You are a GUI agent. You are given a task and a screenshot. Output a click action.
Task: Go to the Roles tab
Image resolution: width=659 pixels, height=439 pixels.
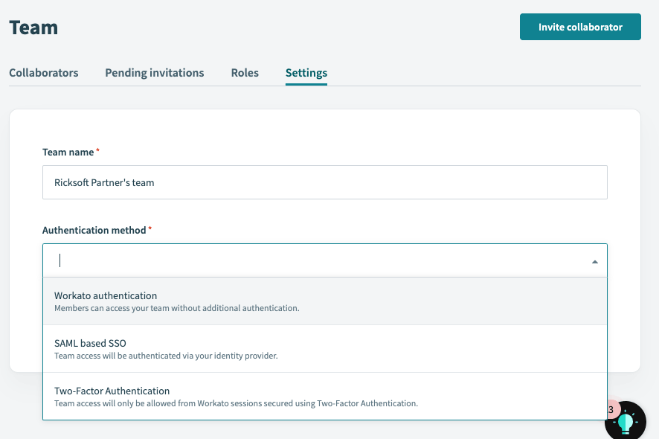245,73
